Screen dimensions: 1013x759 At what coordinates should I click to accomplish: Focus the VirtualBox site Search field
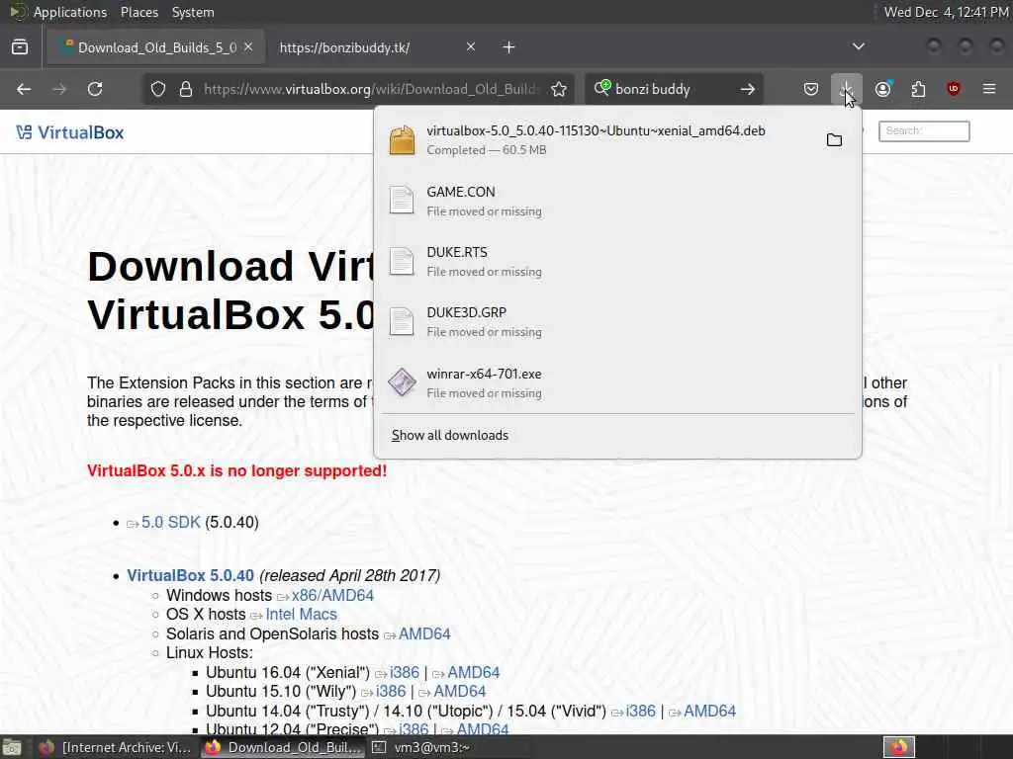[x=924, y=131]
